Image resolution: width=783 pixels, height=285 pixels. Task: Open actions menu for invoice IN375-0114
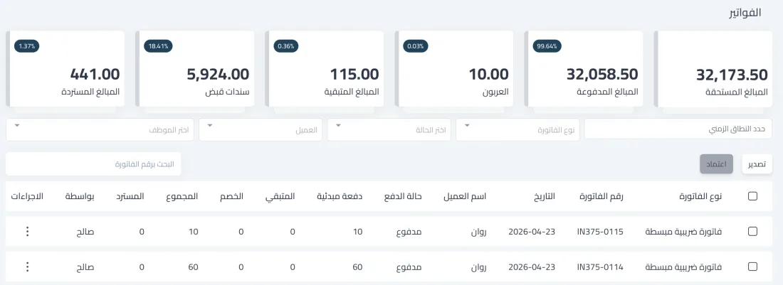[28, 267]
